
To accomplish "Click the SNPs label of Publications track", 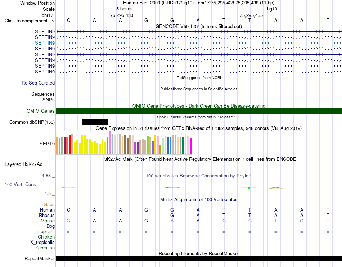I will pos(49,100).
